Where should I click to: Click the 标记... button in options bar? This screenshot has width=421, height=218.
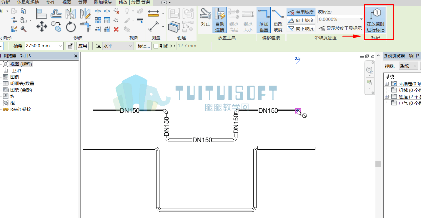click(x=144, y=46)
